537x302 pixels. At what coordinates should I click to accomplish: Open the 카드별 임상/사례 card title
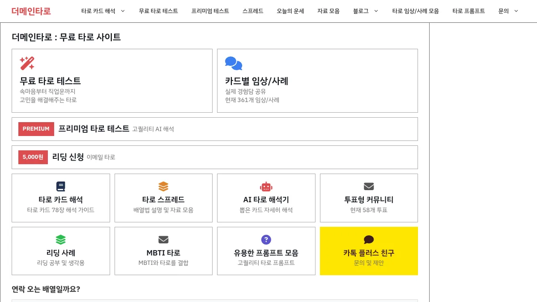point(256,81)
